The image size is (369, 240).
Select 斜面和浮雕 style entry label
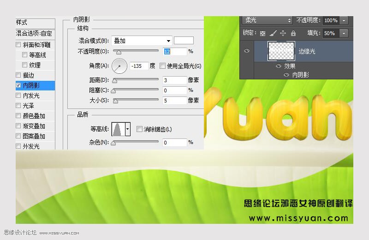37,44
